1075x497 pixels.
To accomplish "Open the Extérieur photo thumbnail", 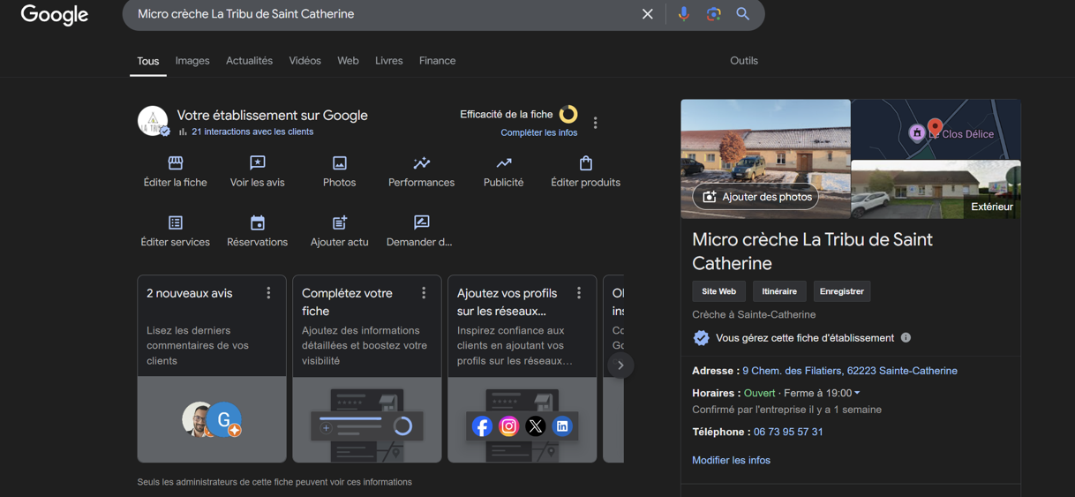I will [936, 190].
